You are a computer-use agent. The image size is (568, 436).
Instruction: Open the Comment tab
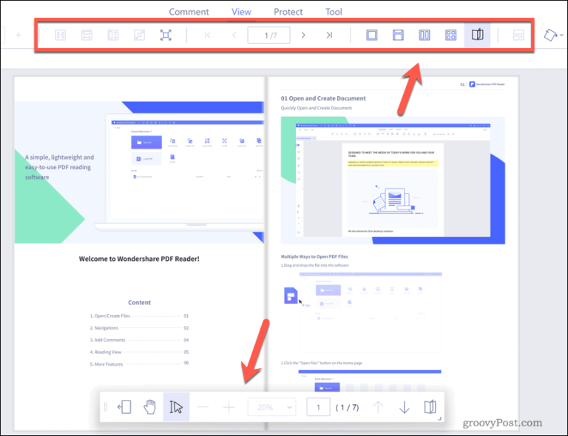click(x=189, y=12)
